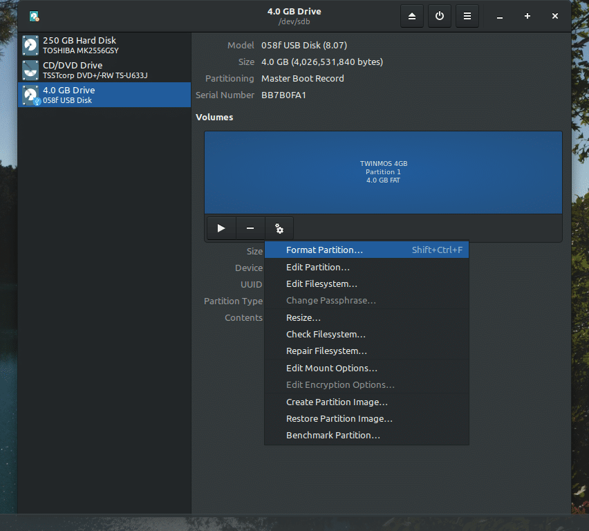Click the Master Boot Record partitioning text
589x531 pixels.
point(302,78)
